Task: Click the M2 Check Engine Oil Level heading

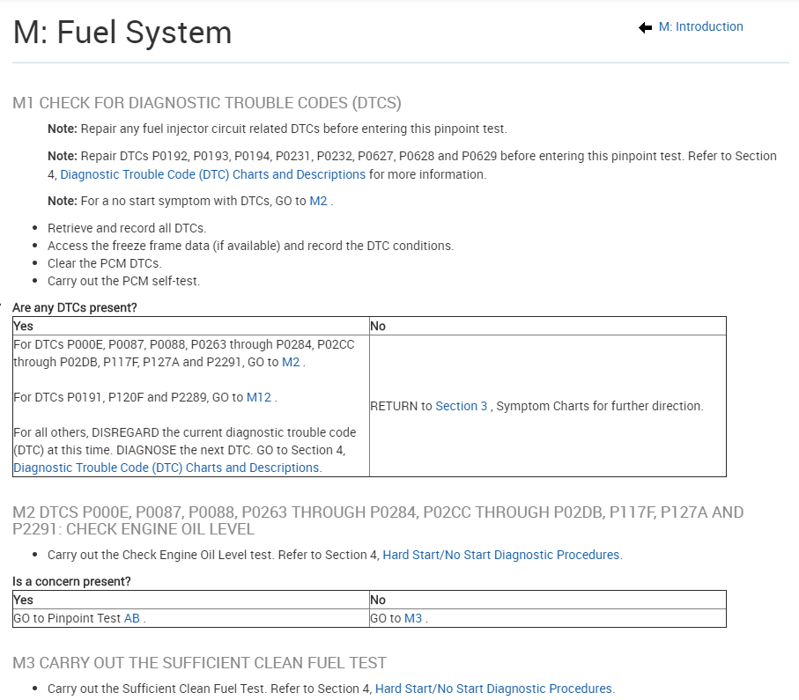Action: pyautogui.click(x=378, y=520)
